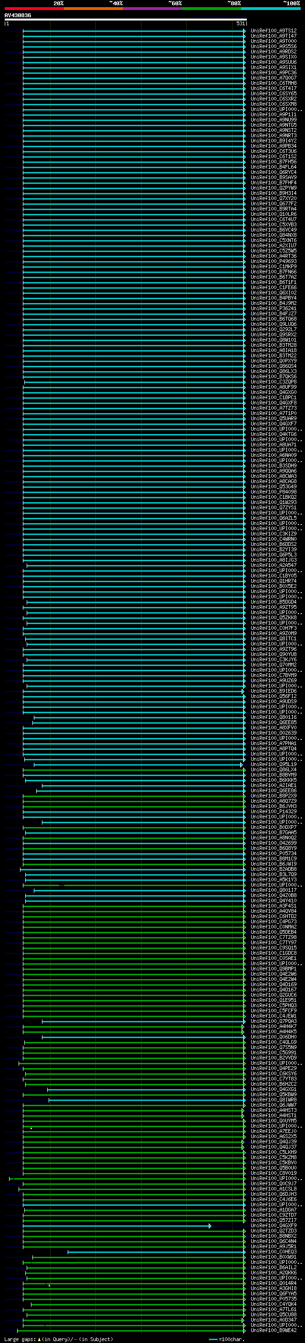Image resolution: width=305 pixels, height=1343 pixels.
Task: Click the orange ~40% identity legend segment
Action: 93,9
